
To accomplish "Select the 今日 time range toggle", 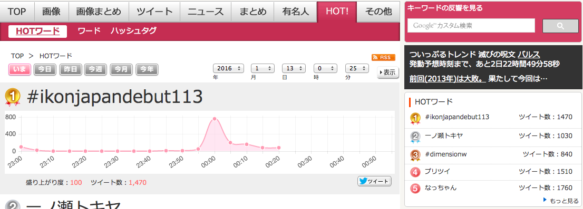I will click(45, 69).
